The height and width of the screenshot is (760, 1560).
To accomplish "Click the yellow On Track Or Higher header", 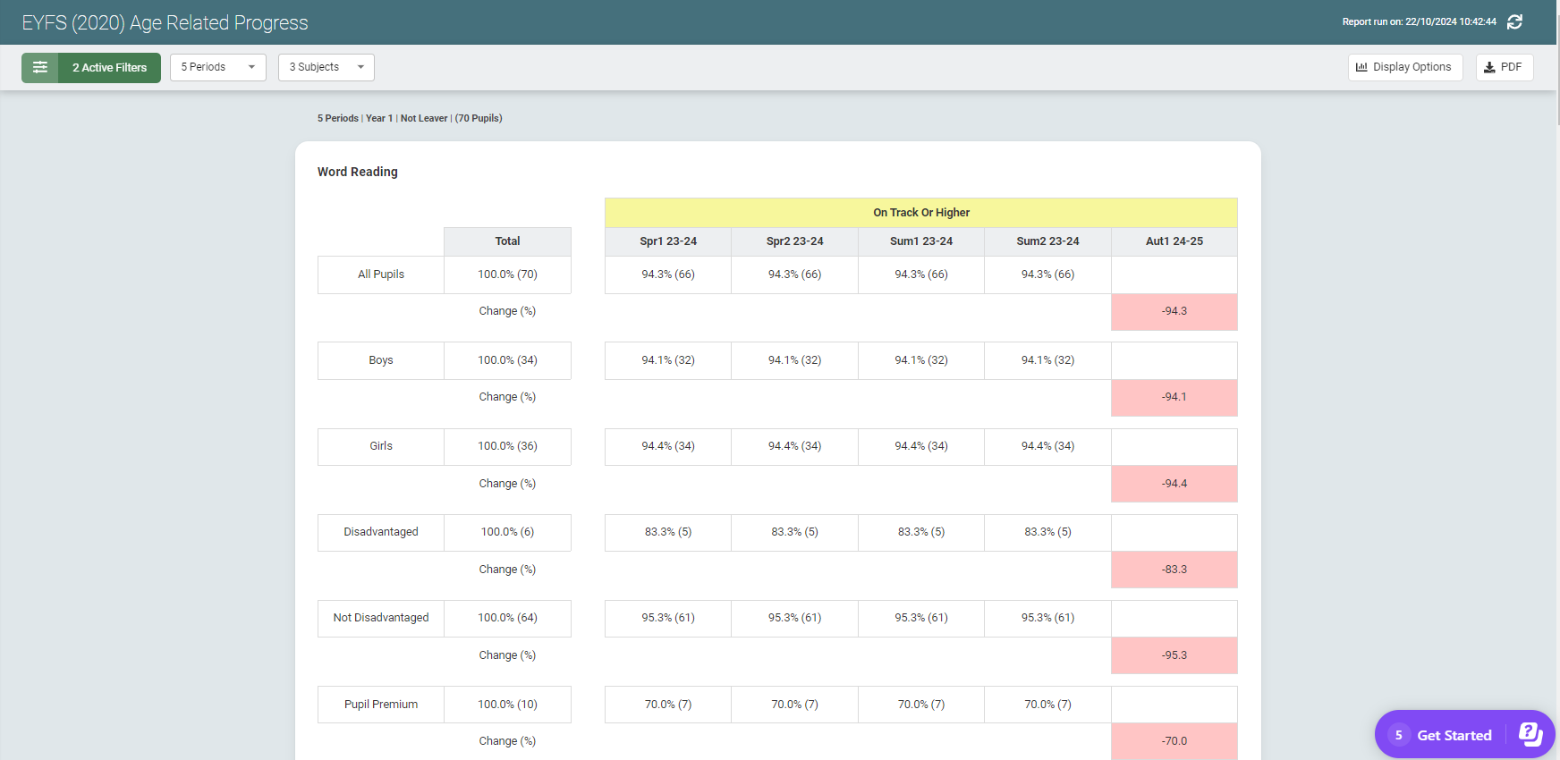I will [x=920, y=213].
